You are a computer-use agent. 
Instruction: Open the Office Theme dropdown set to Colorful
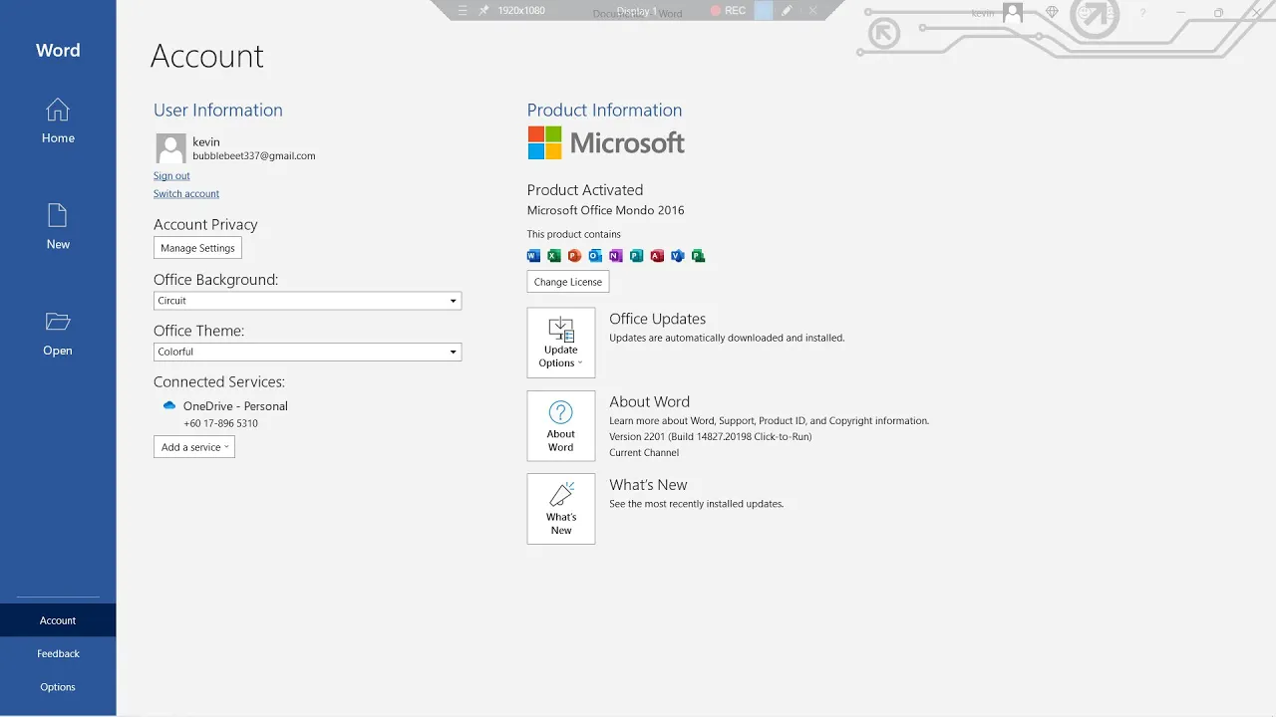pyautogui.click(x=307, y=352)
